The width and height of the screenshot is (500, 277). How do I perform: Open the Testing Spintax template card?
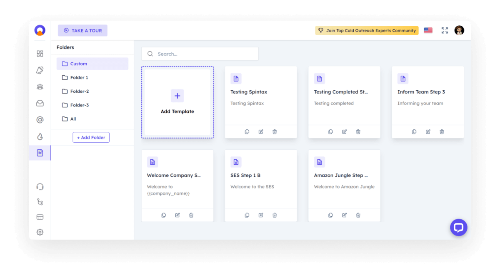click(261, 102)
